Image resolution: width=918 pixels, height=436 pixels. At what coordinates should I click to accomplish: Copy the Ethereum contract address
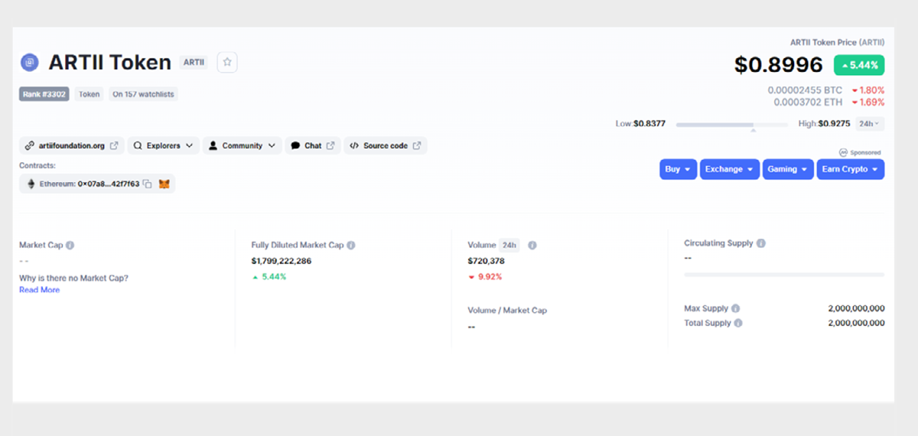(x=148, y=184)
